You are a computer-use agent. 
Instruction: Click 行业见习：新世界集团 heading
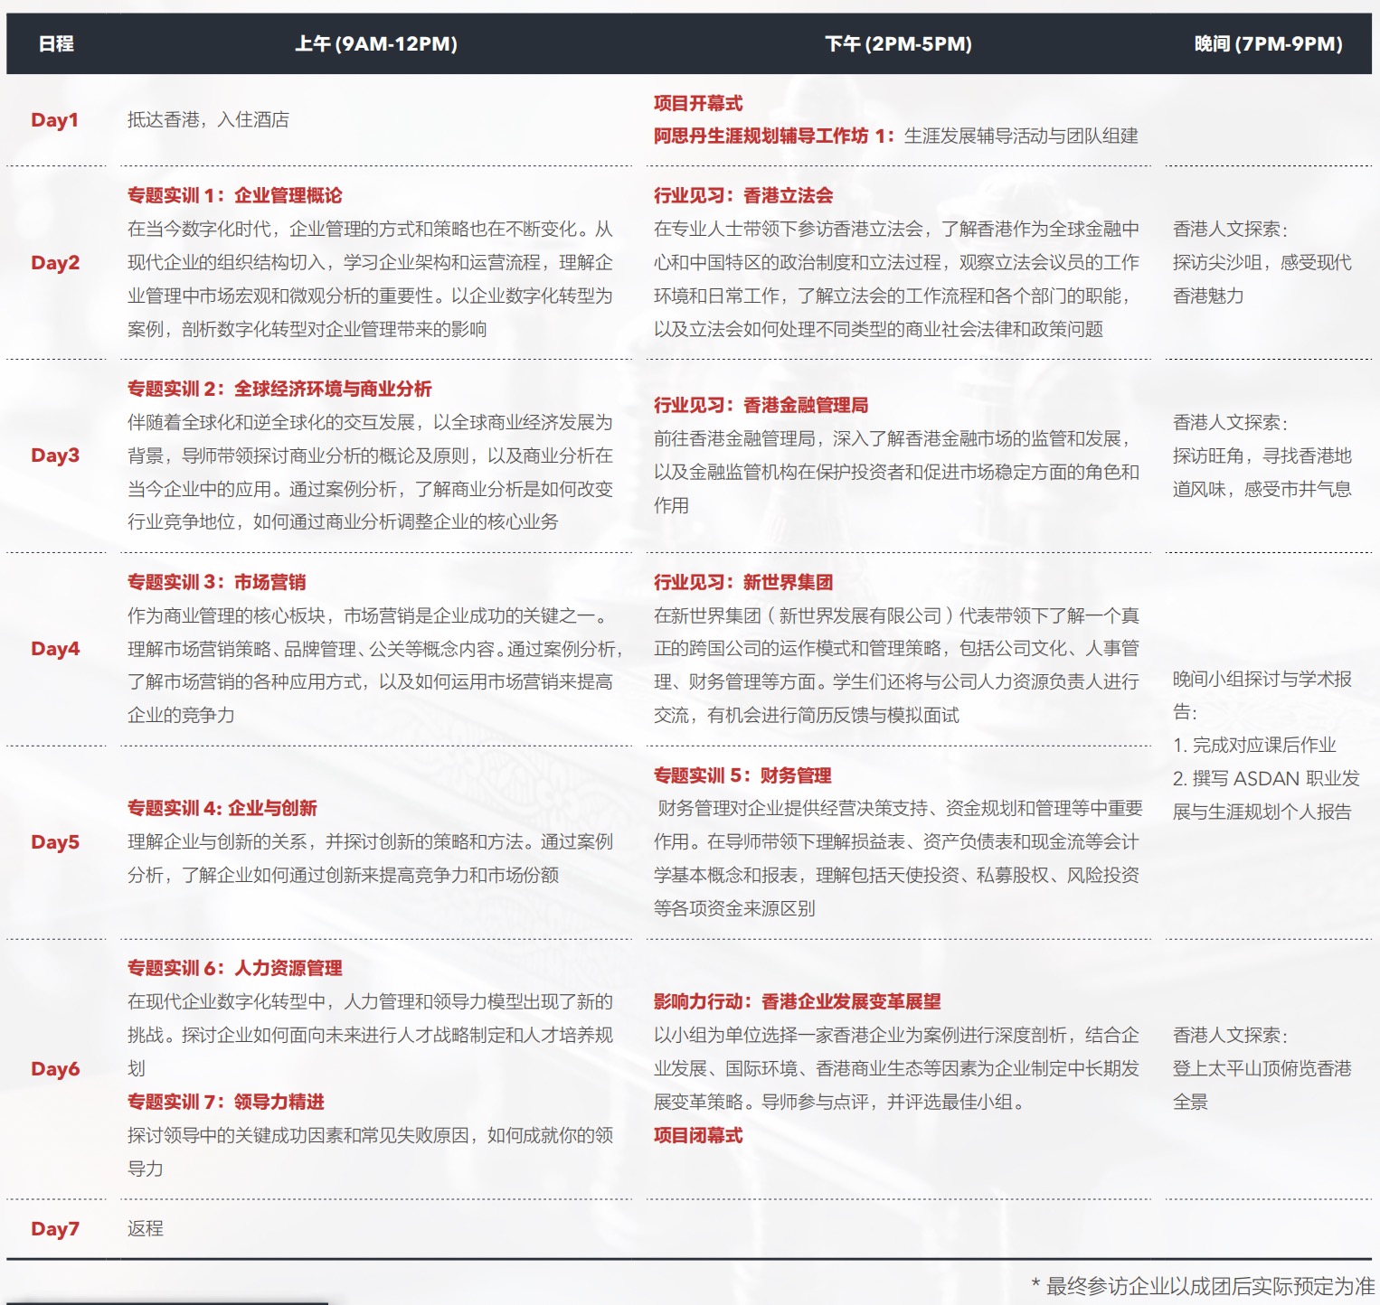(x=743, y=582)
